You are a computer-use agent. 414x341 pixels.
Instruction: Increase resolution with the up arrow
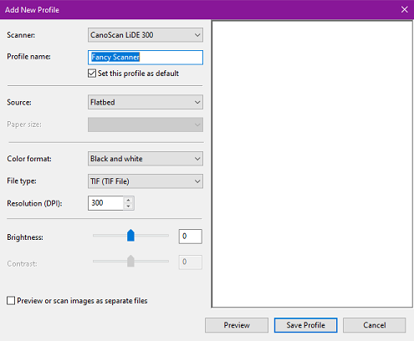click(128, 200)
